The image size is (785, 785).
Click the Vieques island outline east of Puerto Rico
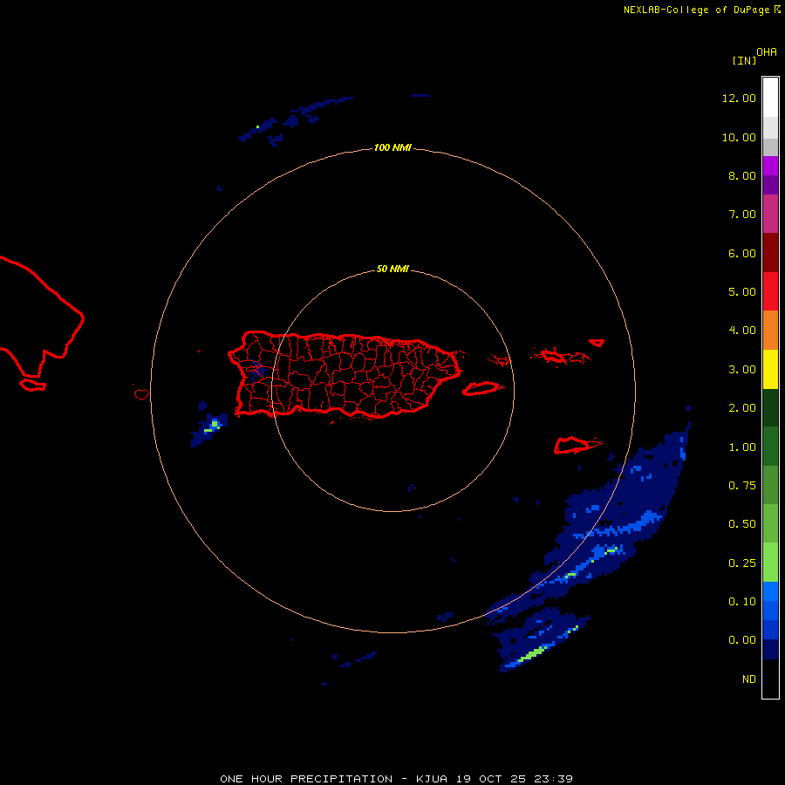(x=481, y=388)
